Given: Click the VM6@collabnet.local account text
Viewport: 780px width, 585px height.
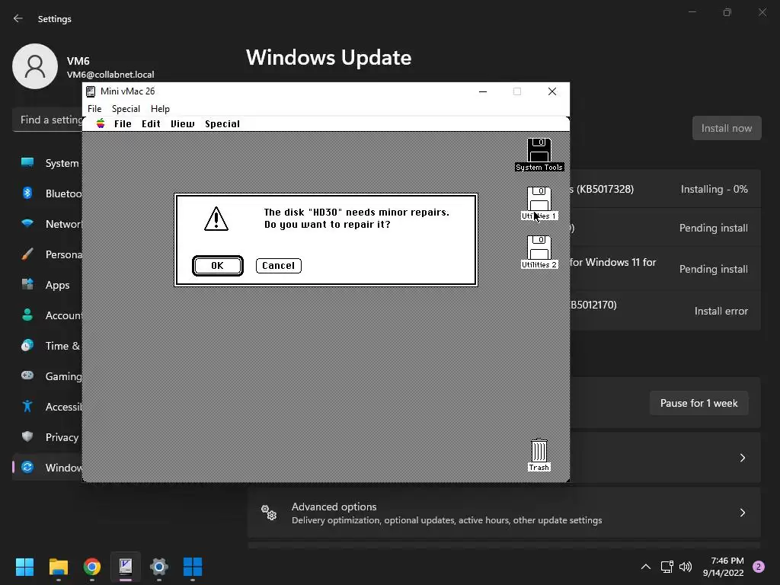Looking at the screenshot, I should click(110, 74).
